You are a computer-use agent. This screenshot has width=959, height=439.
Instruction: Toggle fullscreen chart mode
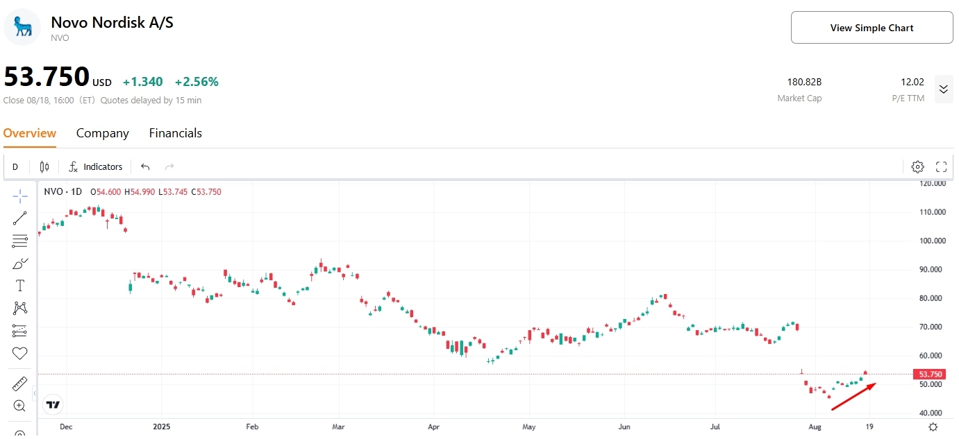[942, 166]
